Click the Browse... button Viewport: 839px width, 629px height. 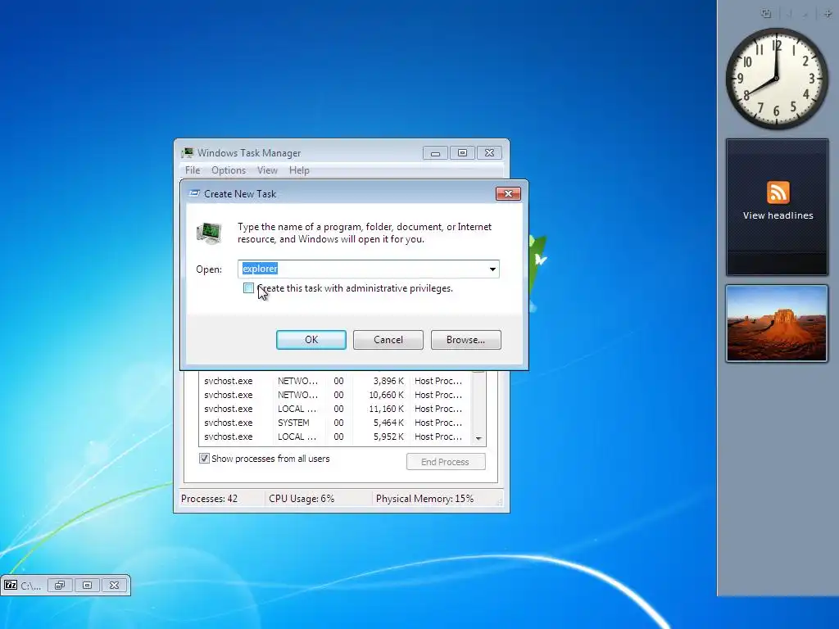465,340
